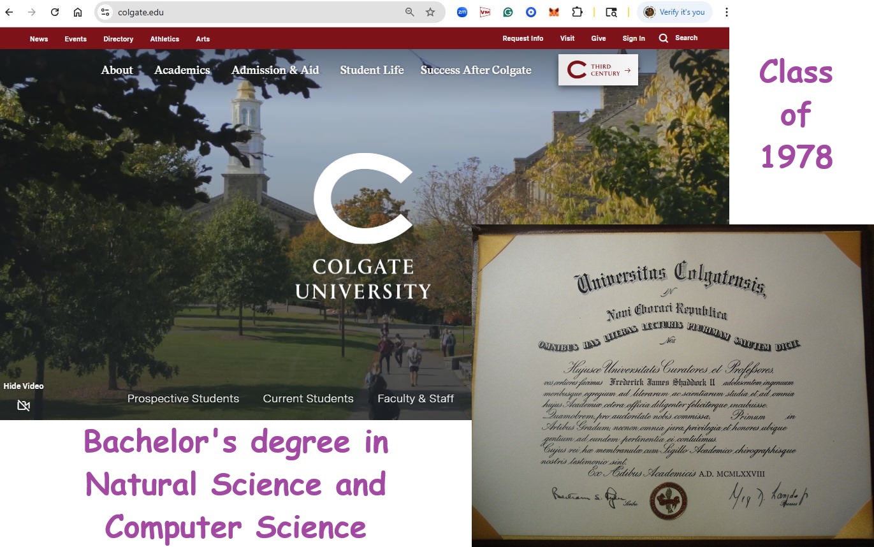Open the Directory link
This screenshot has height=547, width=874.
[119, 39]
